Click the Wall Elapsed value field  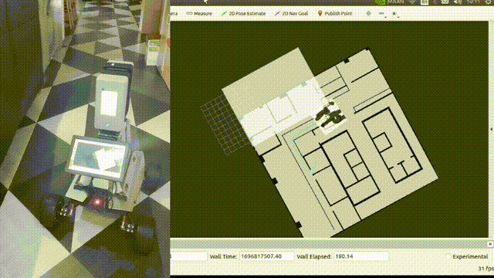[x=361, y=256]
